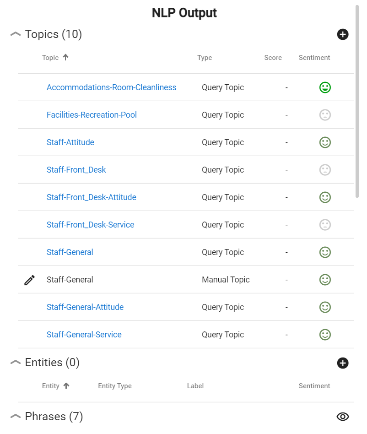Open Staff-Front_Desk-Attitude topic link
Viewport: 367px width, 434px height.
tap(91, 197)
